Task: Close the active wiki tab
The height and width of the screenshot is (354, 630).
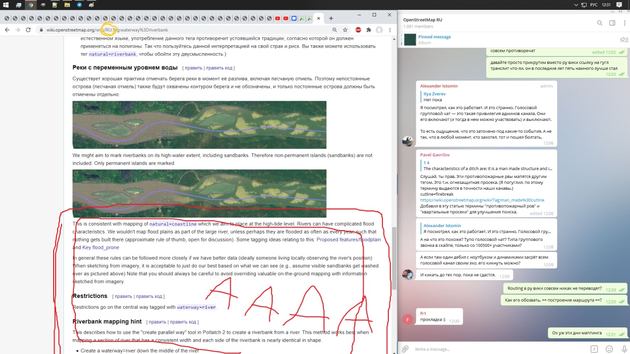Action: (x=318, y=18)
